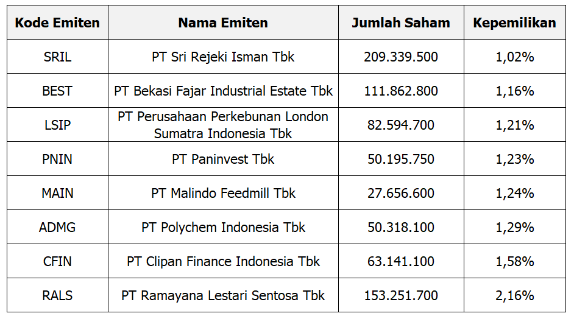Click the 2,16% ownership cell

[x=514, y=296]
